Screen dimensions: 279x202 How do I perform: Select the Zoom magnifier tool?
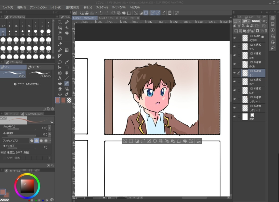(60, 22)
